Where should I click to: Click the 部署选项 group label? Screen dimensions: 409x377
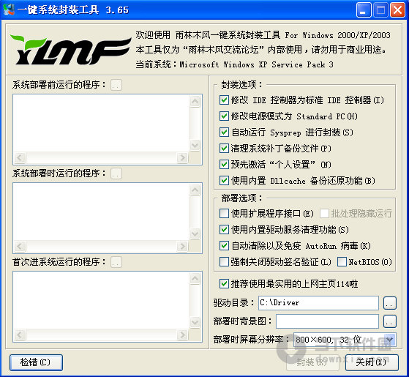coord(241,198)
